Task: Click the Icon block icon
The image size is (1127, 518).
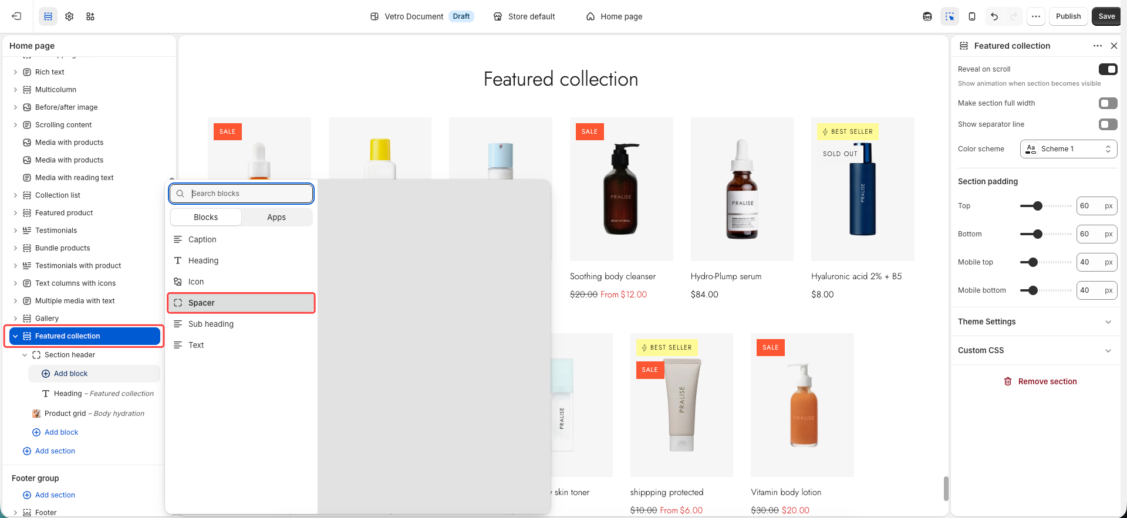Action: point(178,282)
